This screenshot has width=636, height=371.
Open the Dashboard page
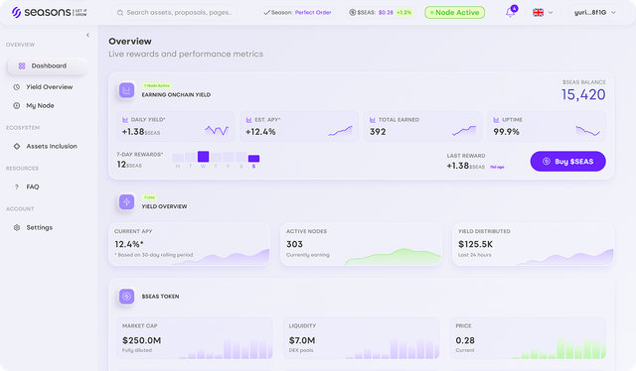pos(48,65)
